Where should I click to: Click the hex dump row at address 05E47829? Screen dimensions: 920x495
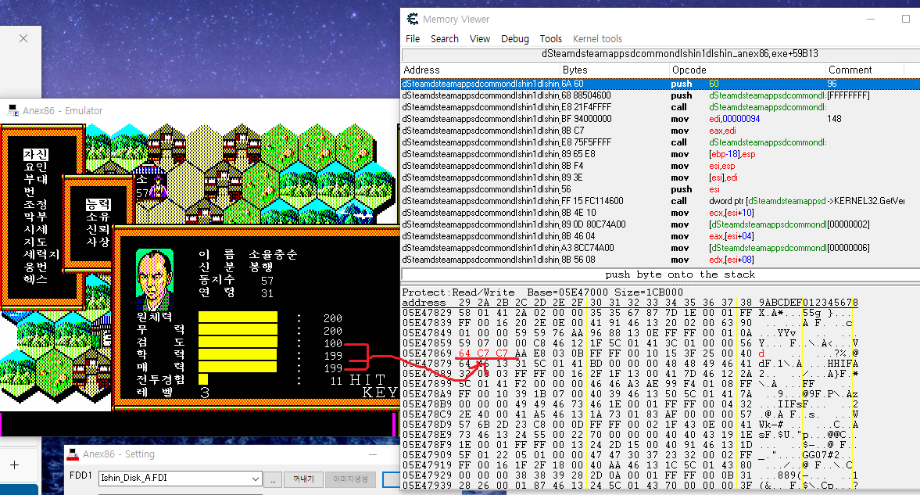630,313
